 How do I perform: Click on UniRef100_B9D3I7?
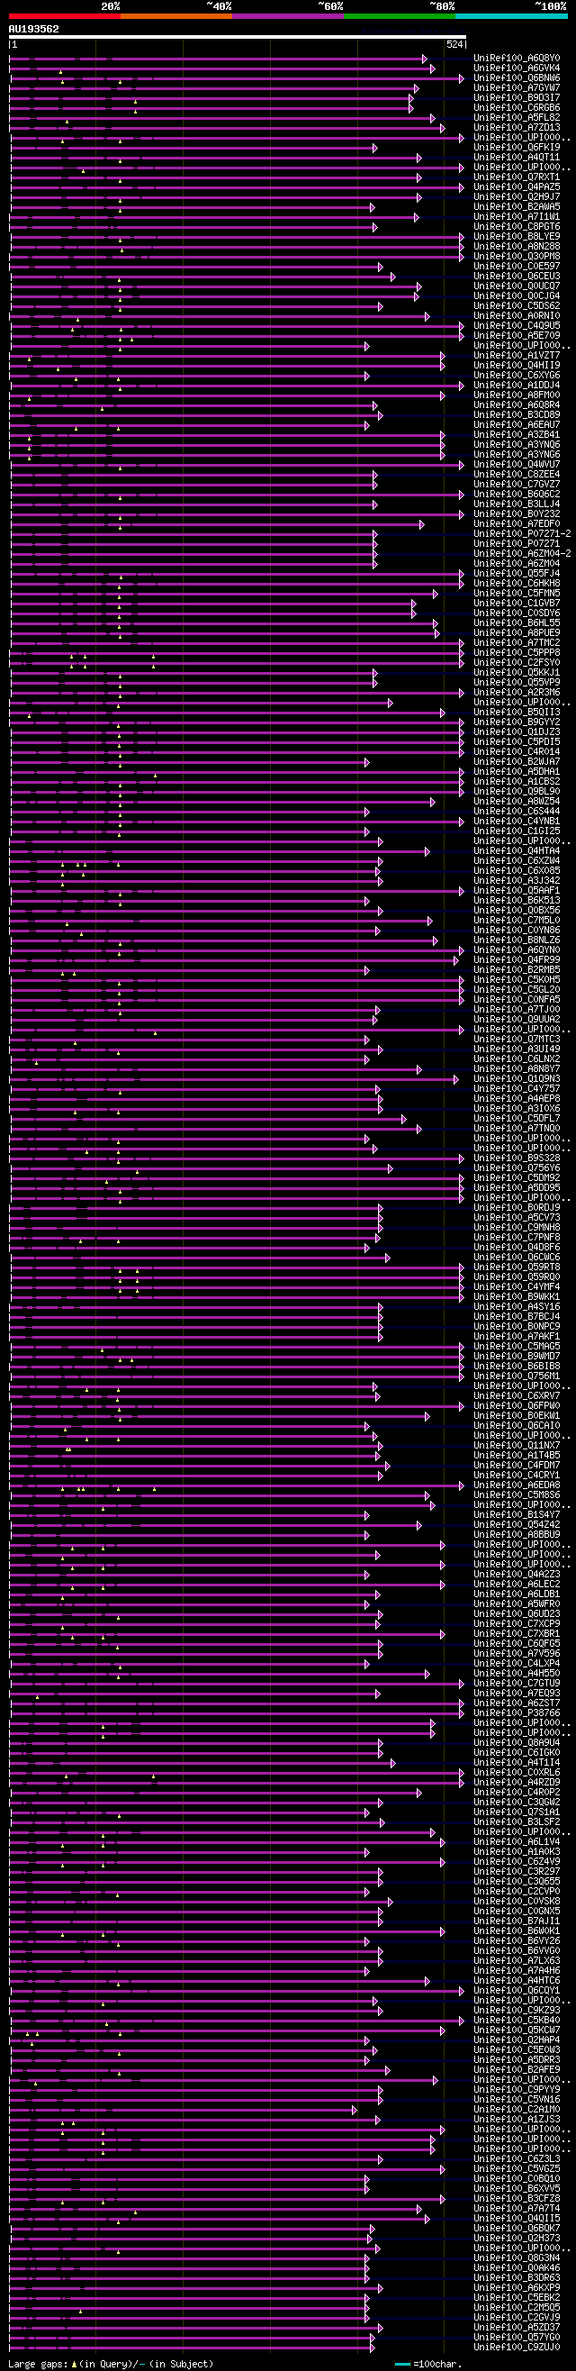click(x=517, y=97)
